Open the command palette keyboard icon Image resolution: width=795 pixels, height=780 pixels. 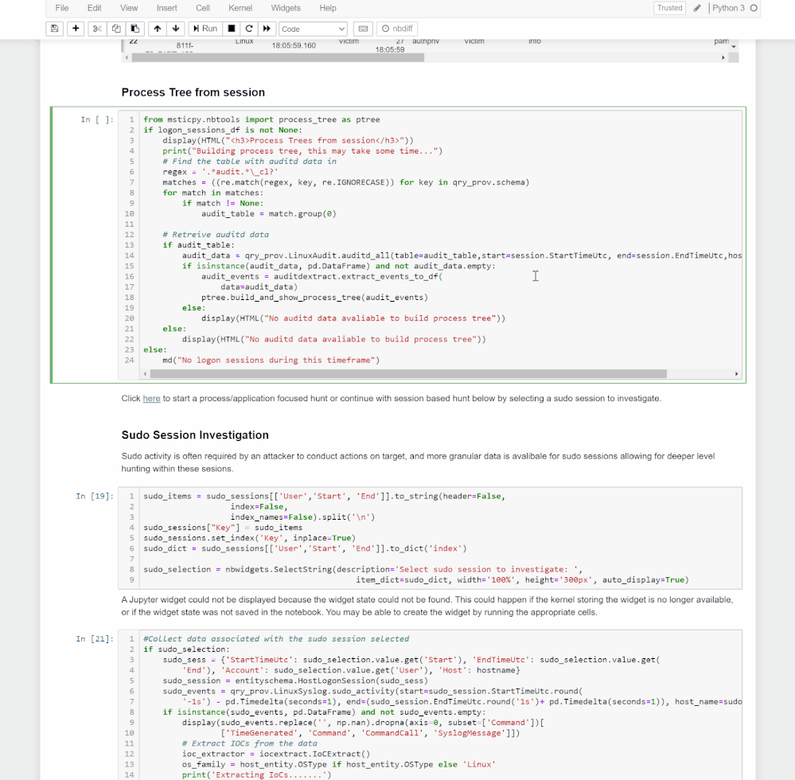coord(363,29)
